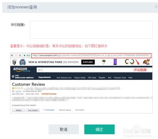Expand the Departments menu

45,77
